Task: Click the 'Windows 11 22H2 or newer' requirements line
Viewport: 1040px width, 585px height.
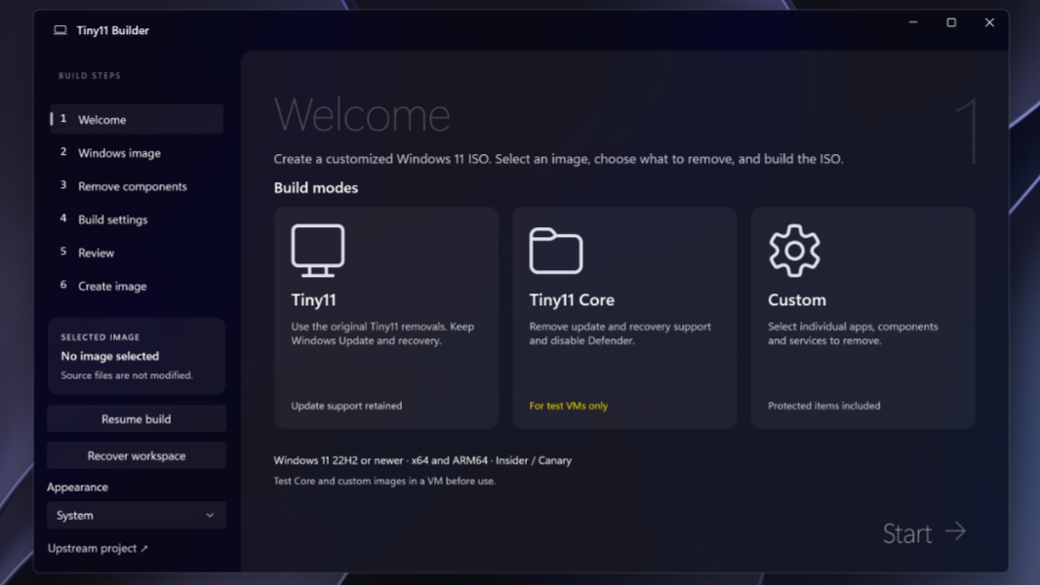Action: (x=422, y=460)
